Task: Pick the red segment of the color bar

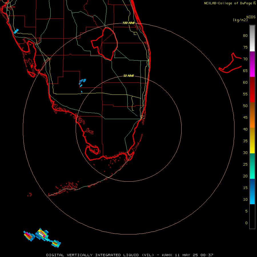Action: coord(252,89)
